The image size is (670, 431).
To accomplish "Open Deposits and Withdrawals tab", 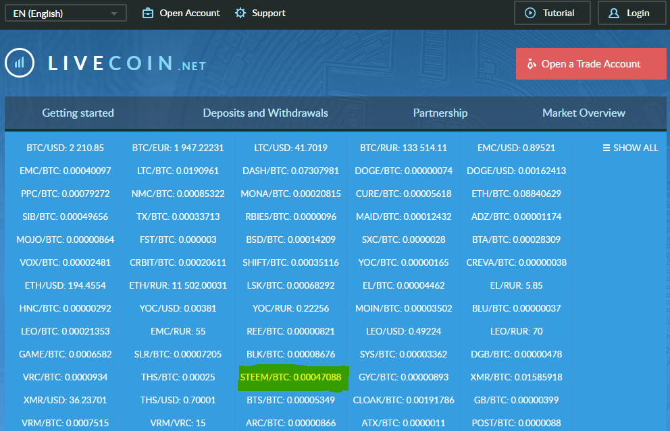I will [x=265, y=113].
